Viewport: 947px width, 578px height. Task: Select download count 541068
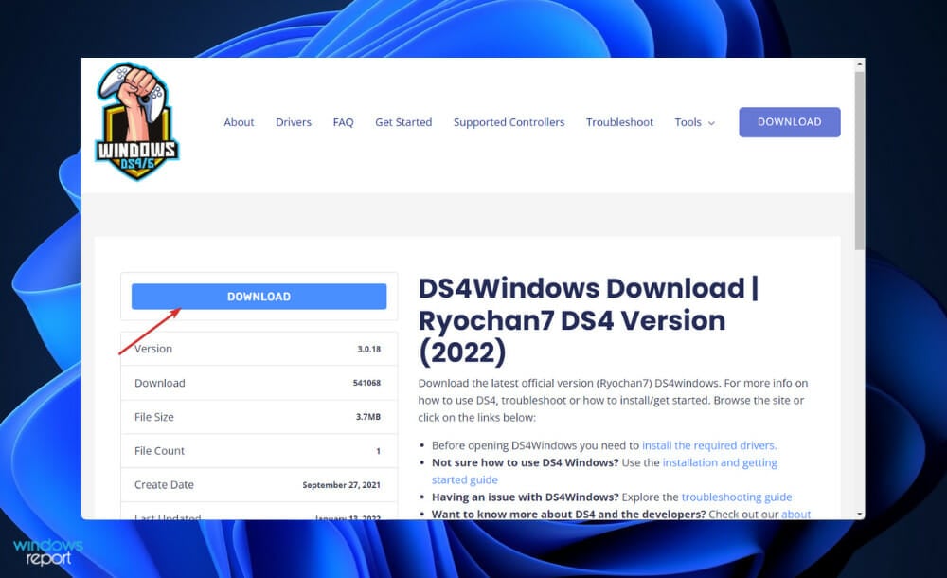tap(366, 383)
